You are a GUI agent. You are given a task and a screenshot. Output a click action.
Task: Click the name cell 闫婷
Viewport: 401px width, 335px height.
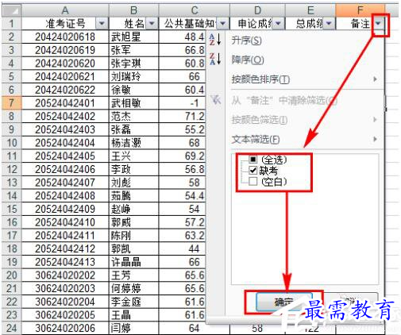coord(133,328)
